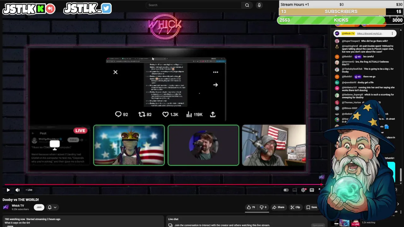Open the Live chat panel header
This screenshot has width=404, height=227.
(x=173, y=219)
